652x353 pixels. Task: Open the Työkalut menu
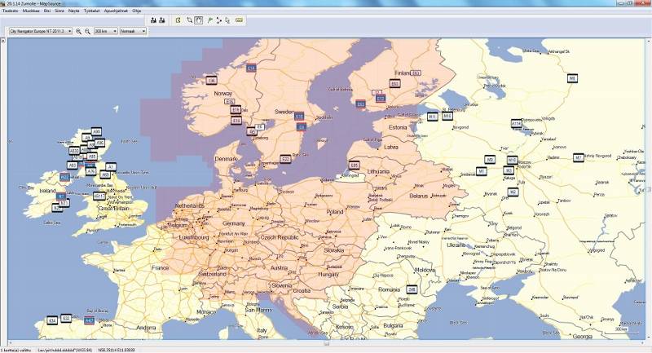click(x=91, y=11)
